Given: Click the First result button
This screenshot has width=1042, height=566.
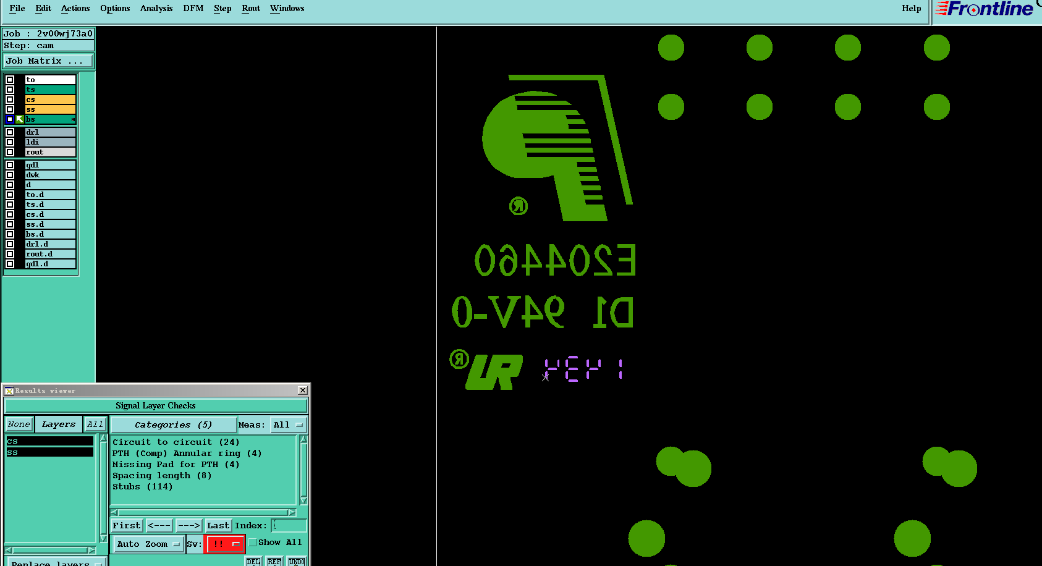Looking at the screenshot, I should point(127,526).
